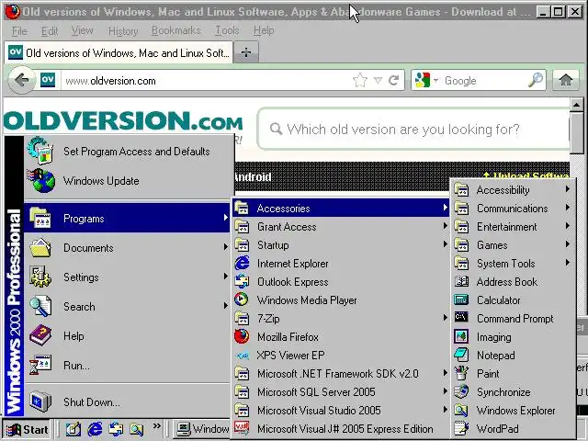This screenshot has width=588, height=441.
Task: Open Address Book entry
Action: (x=513, y=282)
